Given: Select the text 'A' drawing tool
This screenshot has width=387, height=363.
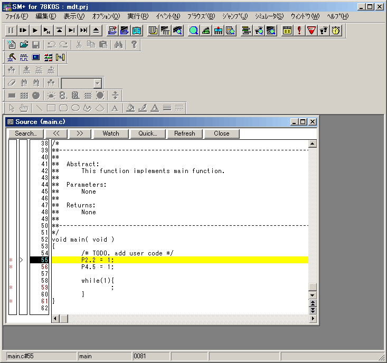Looking at the screenshot, I should [x=115, y=108].
